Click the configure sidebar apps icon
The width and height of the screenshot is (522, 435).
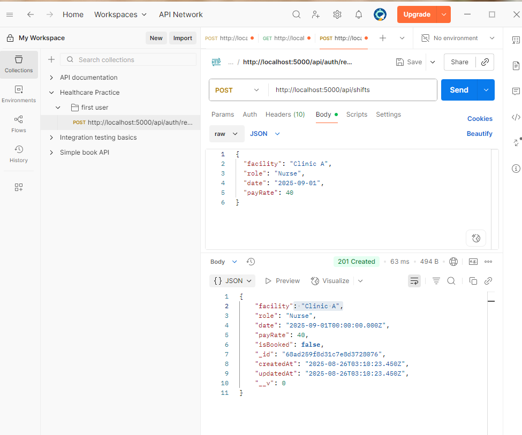pyautogui.click(x=19, y=187)
